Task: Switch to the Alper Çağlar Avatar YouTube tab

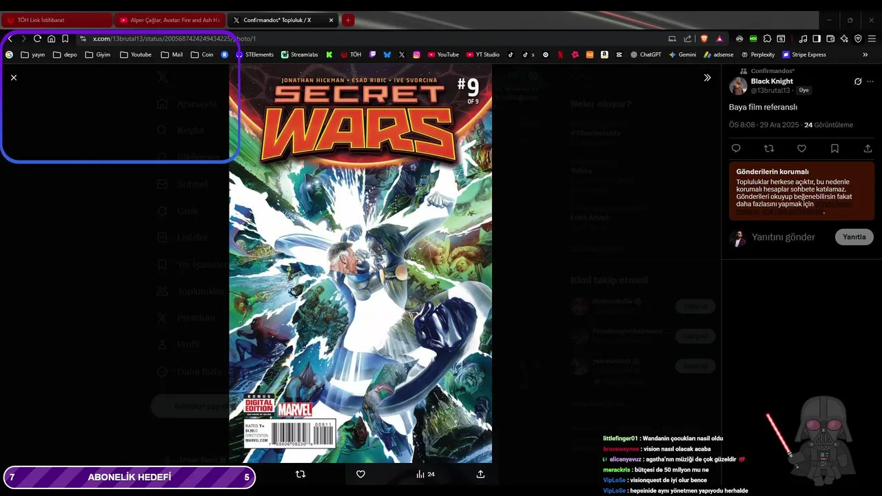Action: [x=170, y=20]
